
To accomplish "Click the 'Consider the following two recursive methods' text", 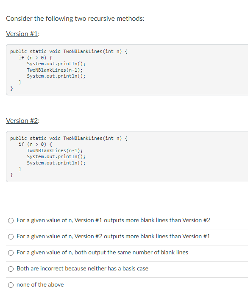I will 75,19.
